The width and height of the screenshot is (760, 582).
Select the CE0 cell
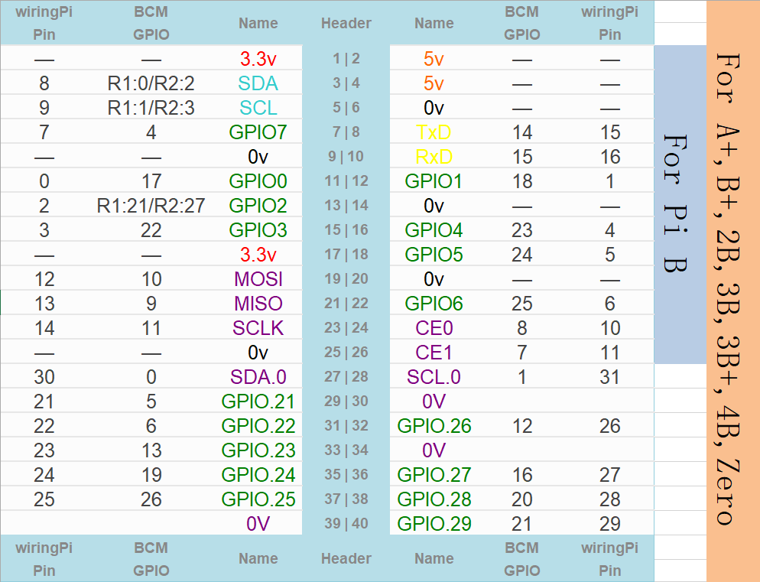434,328
